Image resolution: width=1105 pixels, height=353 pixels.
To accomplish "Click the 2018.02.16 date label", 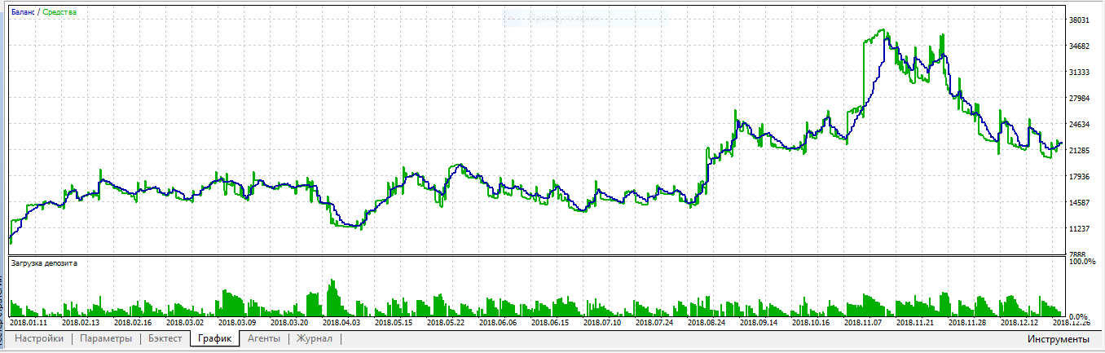I will point(132,323).
